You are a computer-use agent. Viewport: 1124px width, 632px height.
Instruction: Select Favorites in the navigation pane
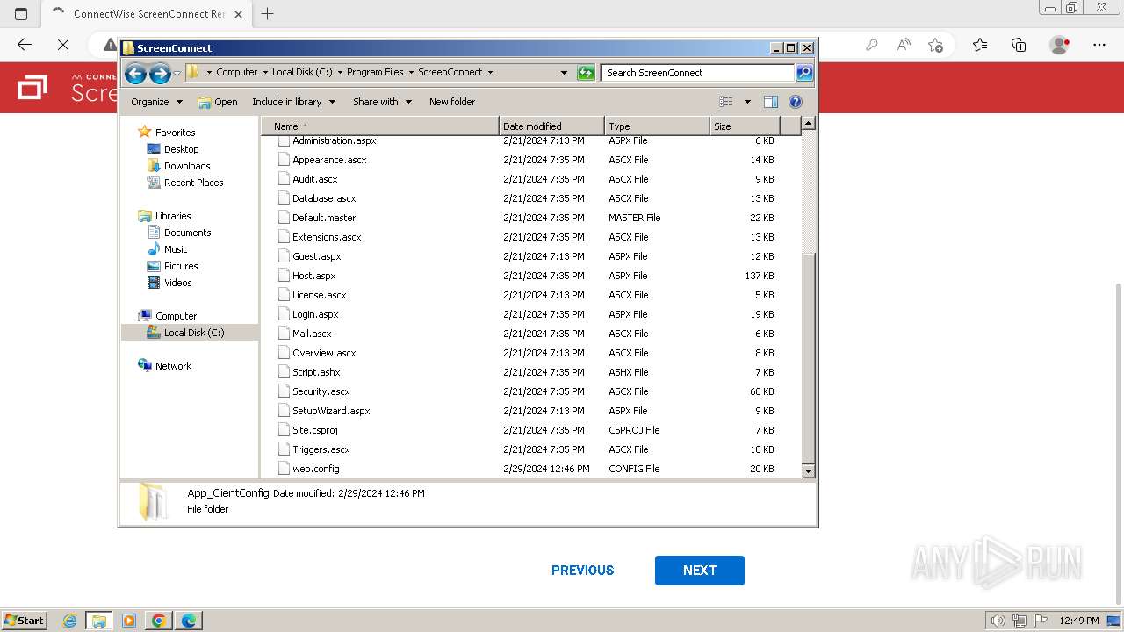(175, 133)
